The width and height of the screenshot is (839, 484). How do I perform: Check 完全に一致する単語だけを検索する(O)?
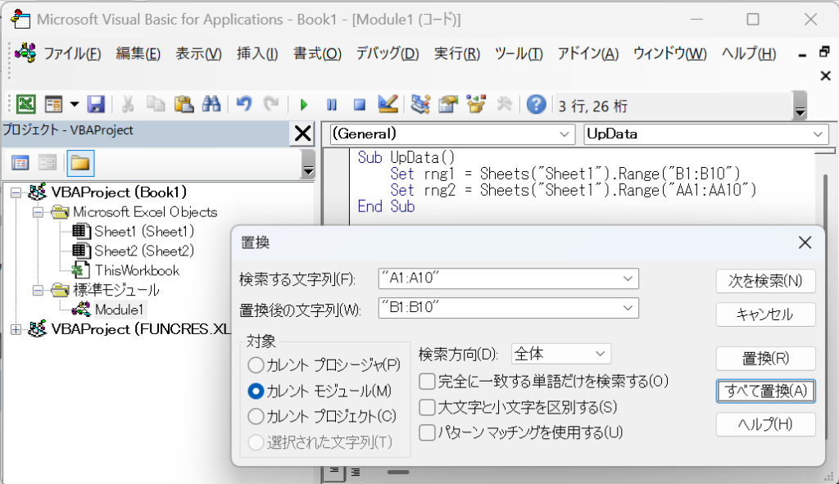pos(427,382)
